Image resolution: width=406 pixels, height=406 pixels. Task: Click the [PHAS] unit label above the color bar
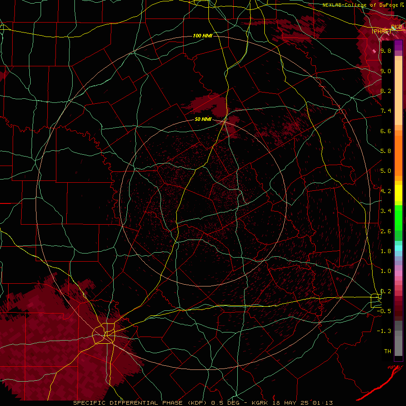point(382,31)
